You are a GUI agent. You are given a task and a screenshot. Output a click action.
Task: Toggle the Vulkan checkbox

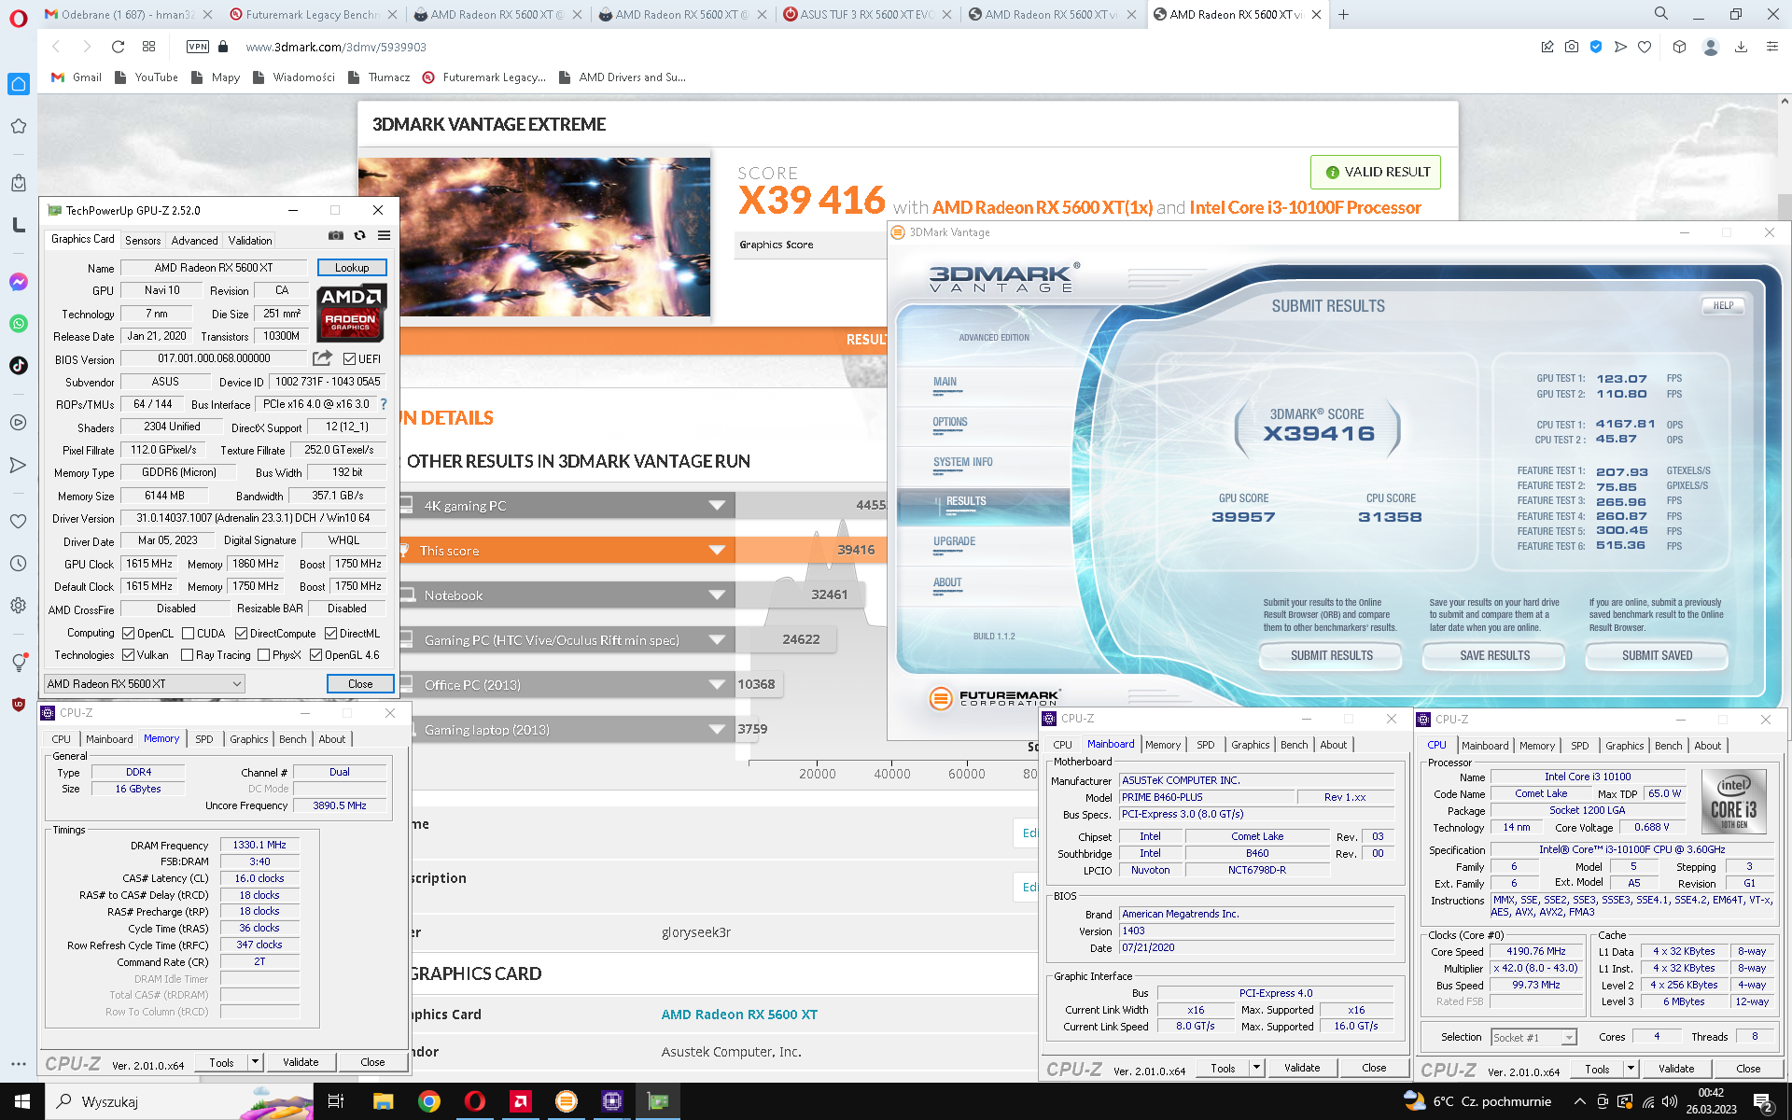click(129, 655)
